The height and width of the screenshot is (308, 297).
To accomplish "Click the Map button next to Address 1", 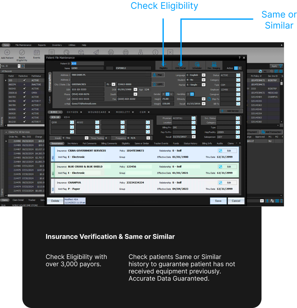I will (x=158, y=75).
